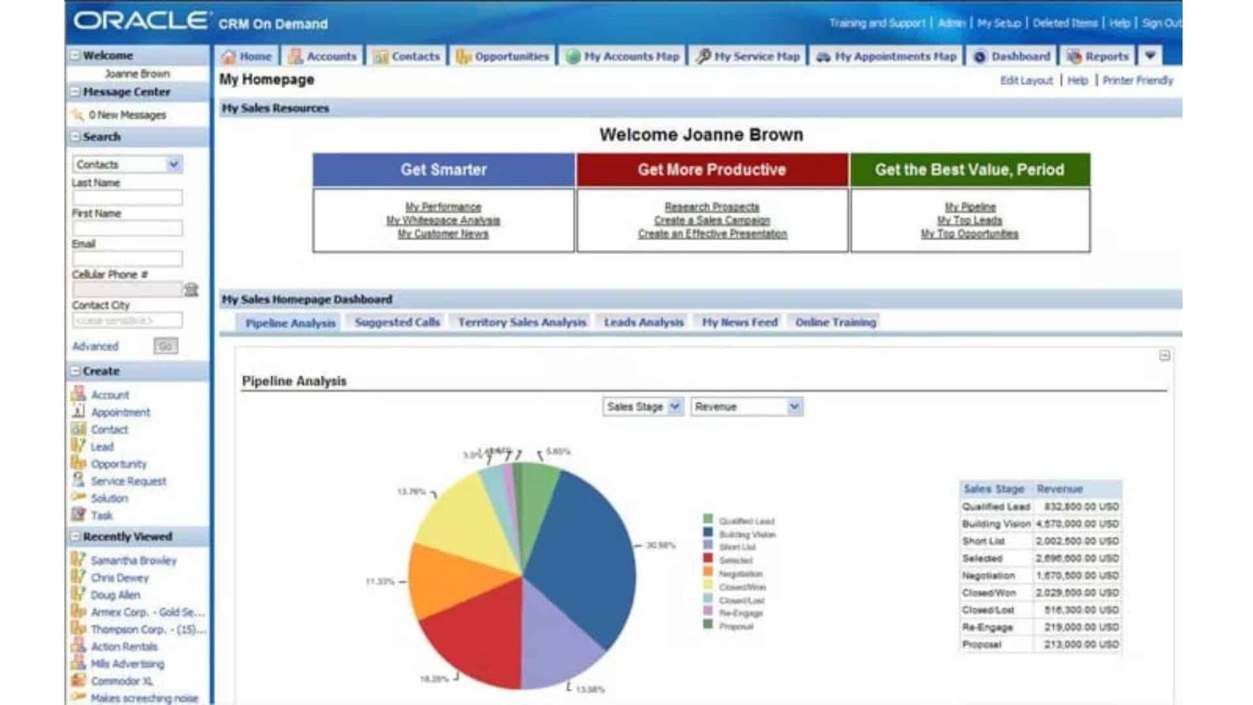Collapse the Message Center section
The width and height of the screenshot is (1253, 705).
click(75, 92)
